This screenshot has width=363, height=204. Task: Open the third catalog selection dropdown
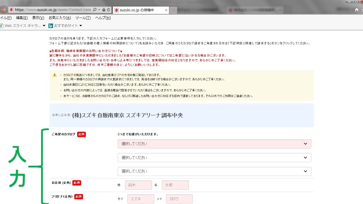pos(214,171)
